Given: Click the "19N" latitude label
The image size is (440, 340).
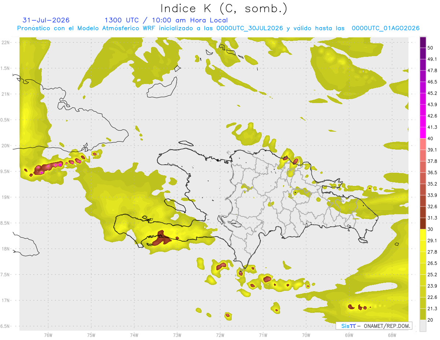Looking at the screenshot, I should pyautogui.click(x=6, y=197).
